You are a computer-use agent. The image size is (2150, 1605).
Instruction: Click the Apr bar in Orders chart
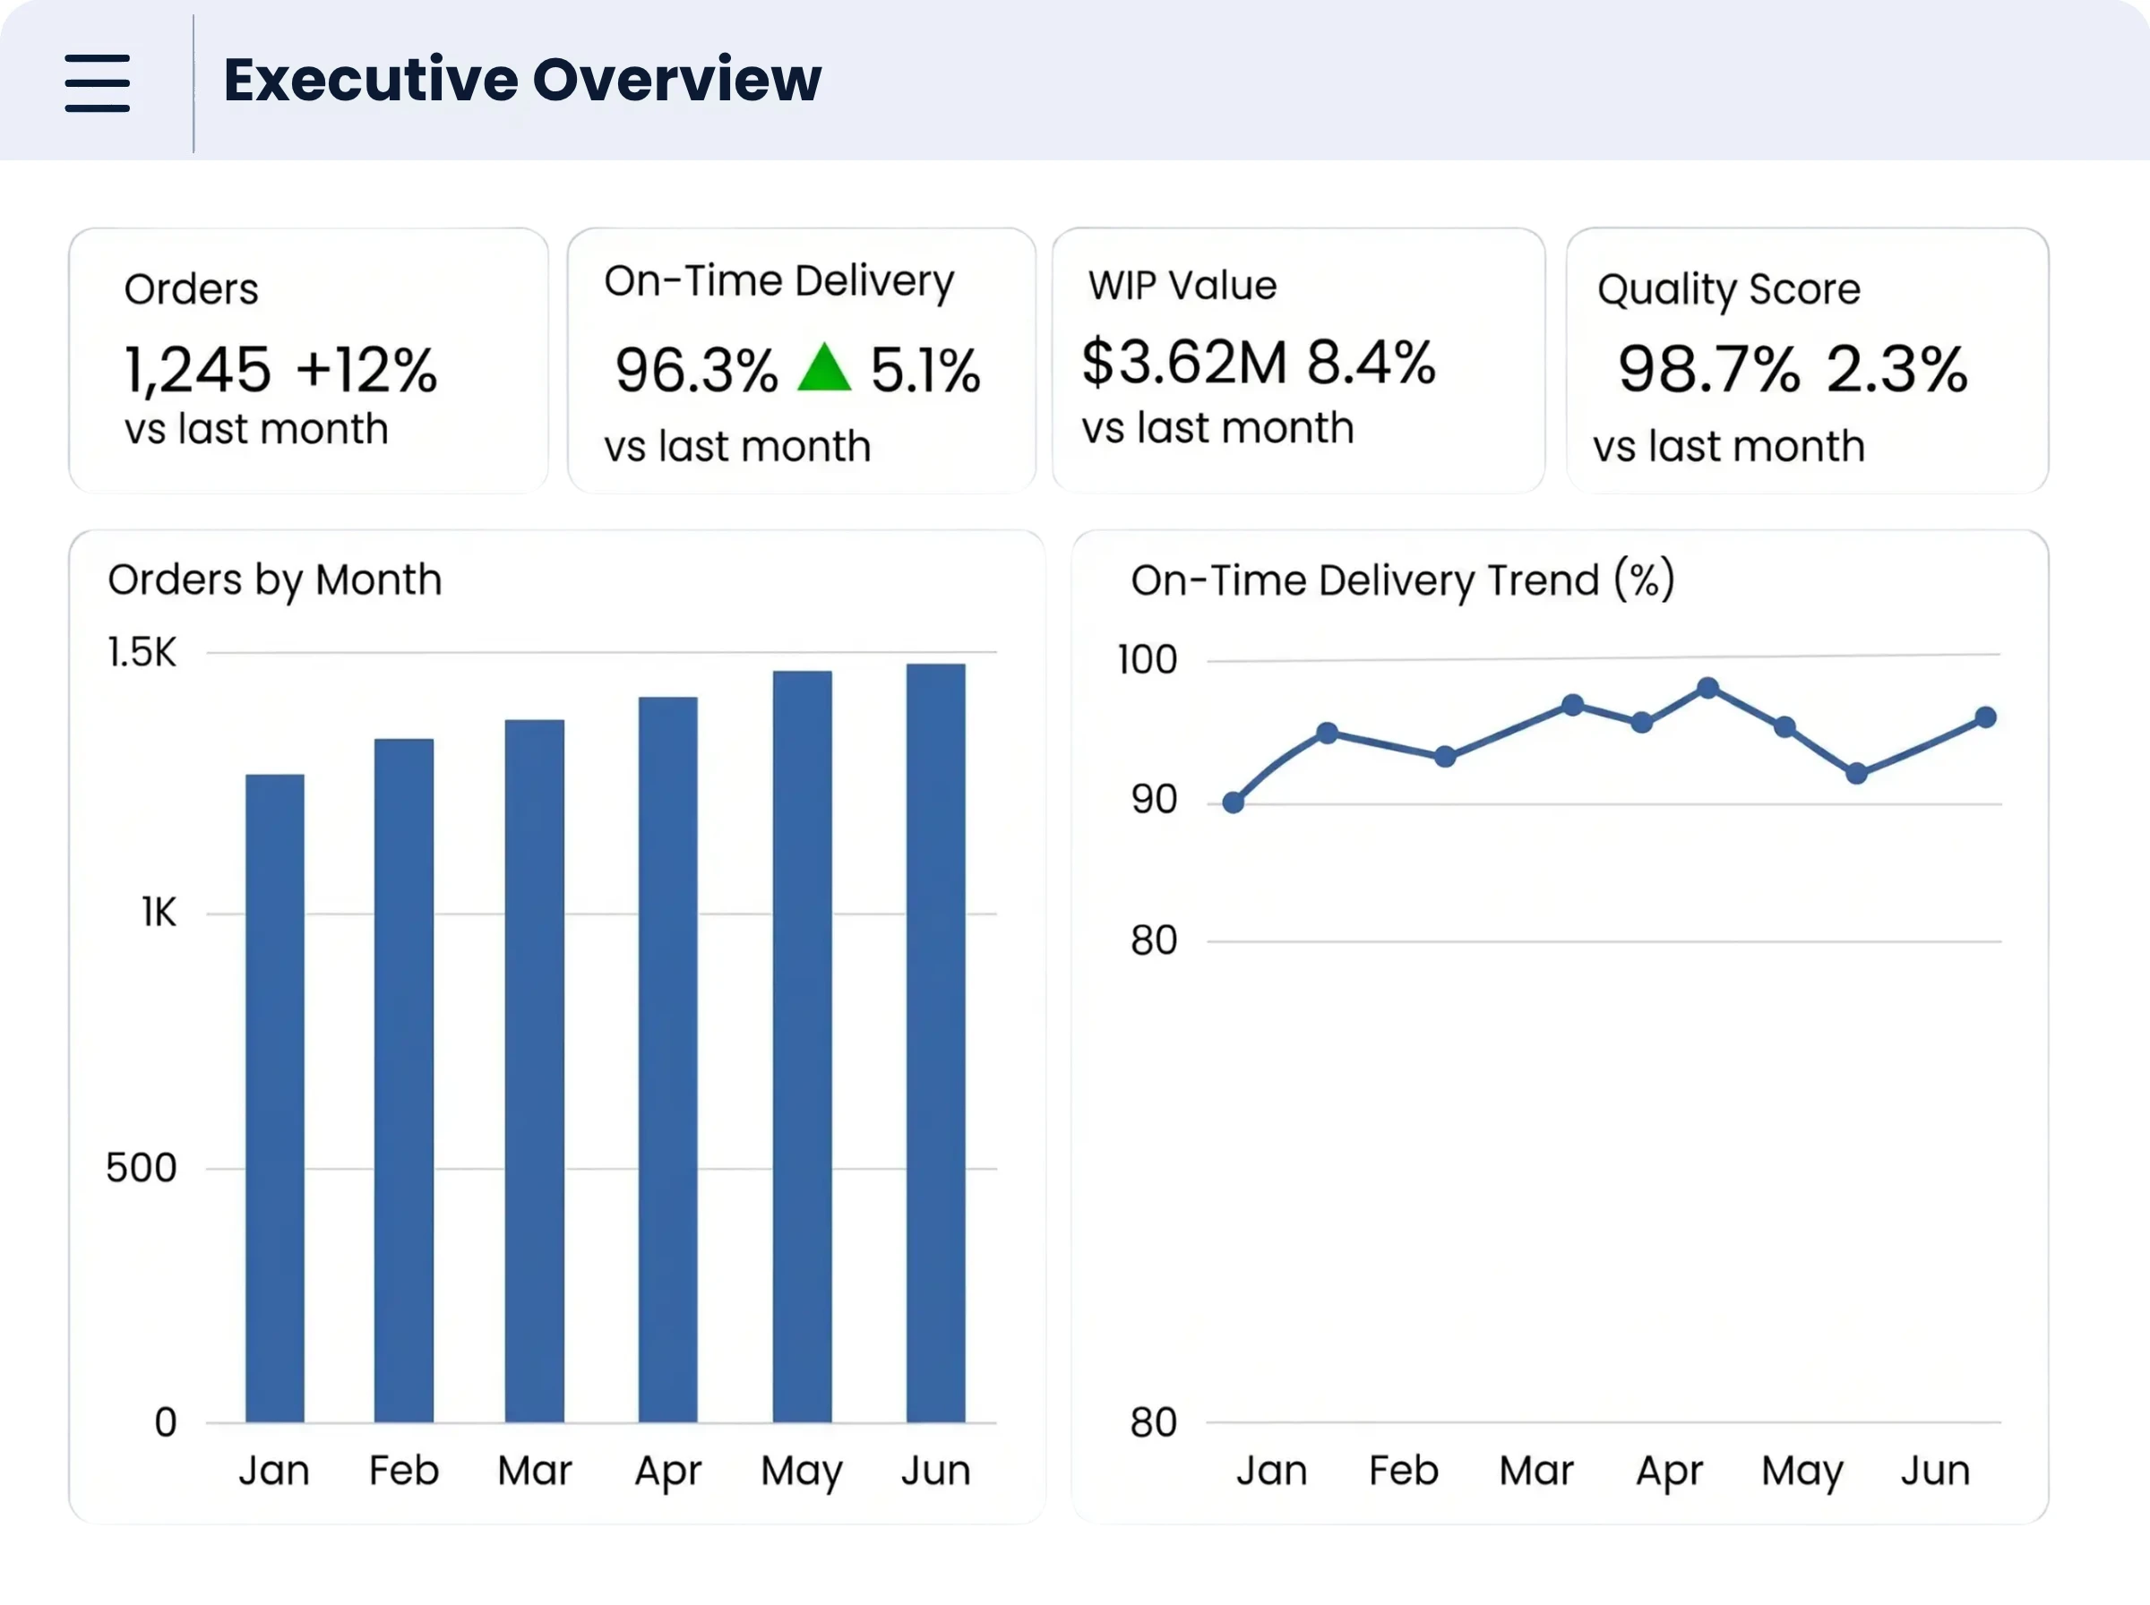tap(667, 1060)
